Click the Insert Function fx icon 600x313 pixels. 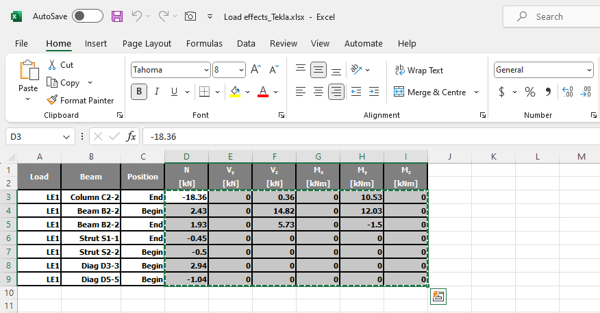[132, 136]
